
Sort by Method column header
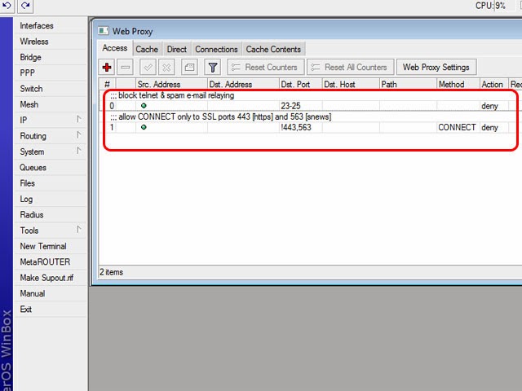click(x=458, y=84)
